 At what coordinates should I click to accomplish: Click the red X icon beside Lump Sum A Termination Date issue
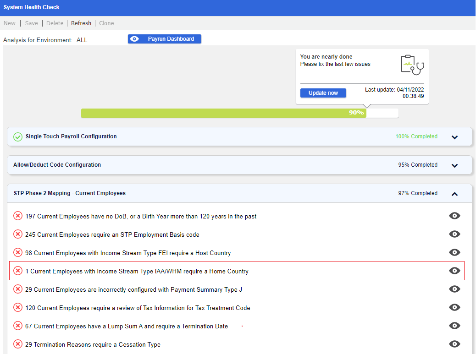[x=18, y=326]
